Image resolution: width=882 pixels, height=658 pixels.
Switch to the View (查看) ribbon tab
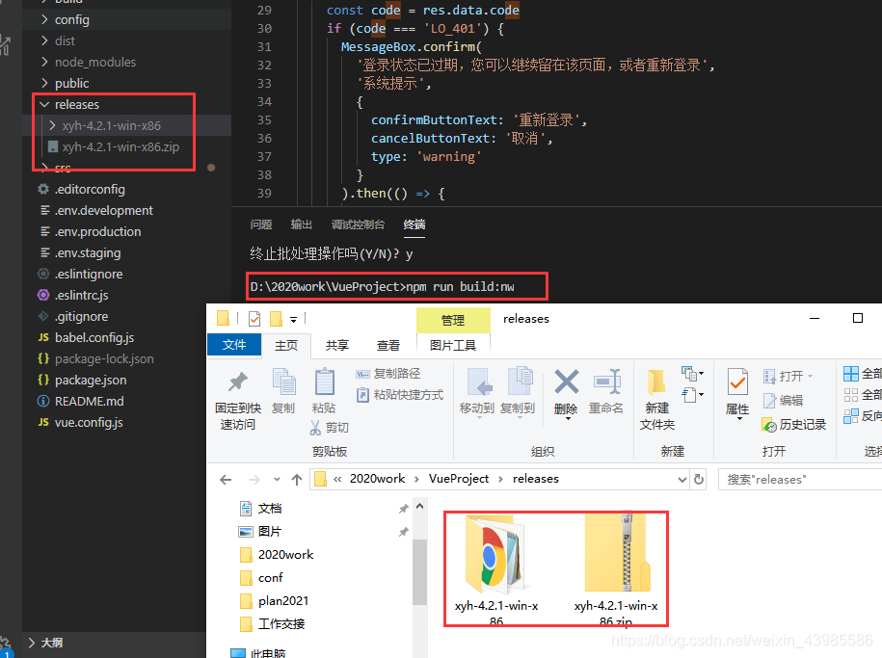[388, 345]
